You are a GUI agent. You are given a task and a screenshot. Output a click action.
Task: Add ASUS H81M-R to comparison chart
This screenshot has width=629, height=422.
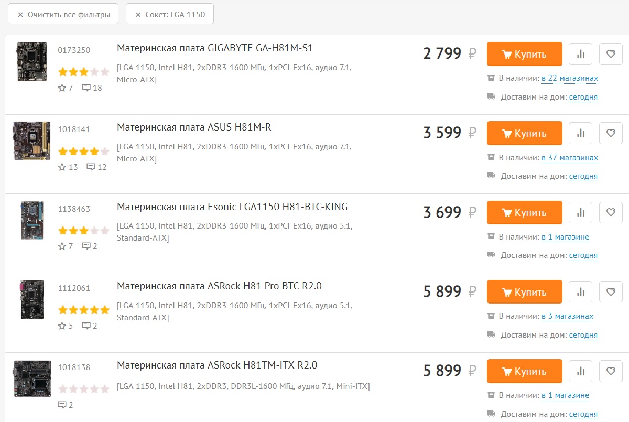coord(580,133)
